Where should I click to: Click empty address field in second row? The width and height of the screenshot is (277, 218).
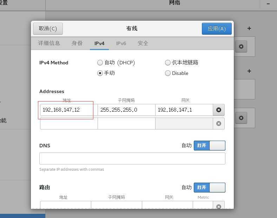(x=69, y=124)
